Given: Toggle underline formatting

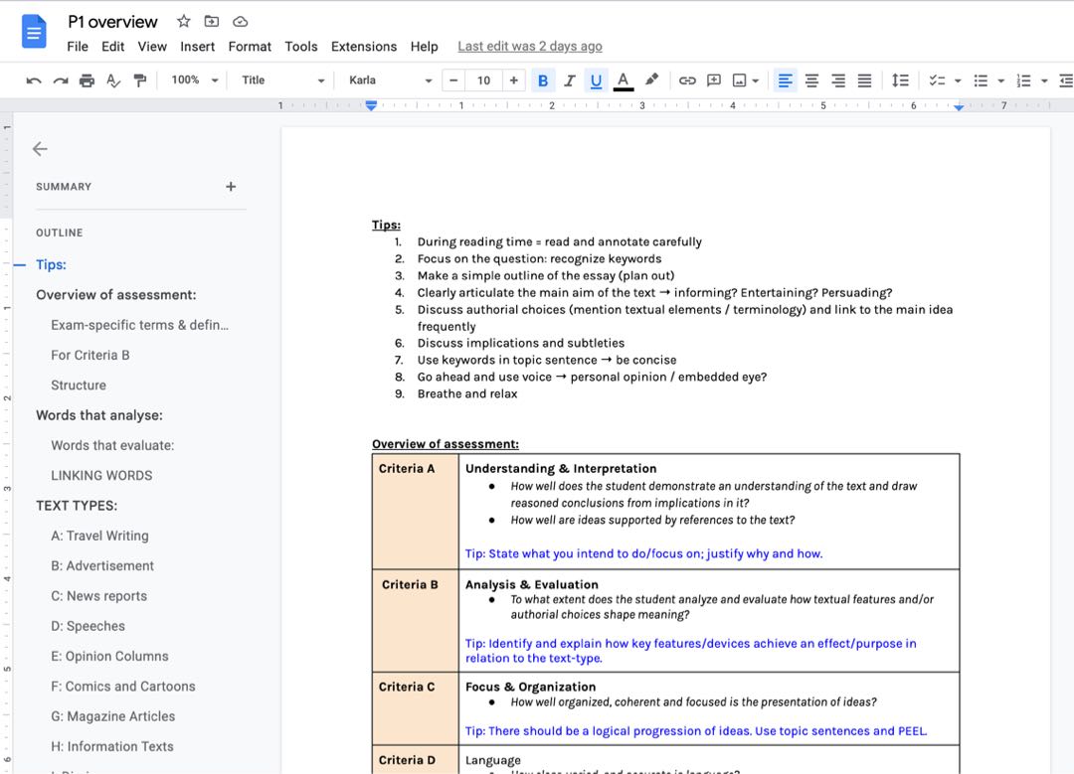Looking at the screenshot, I should pos(595,79).
